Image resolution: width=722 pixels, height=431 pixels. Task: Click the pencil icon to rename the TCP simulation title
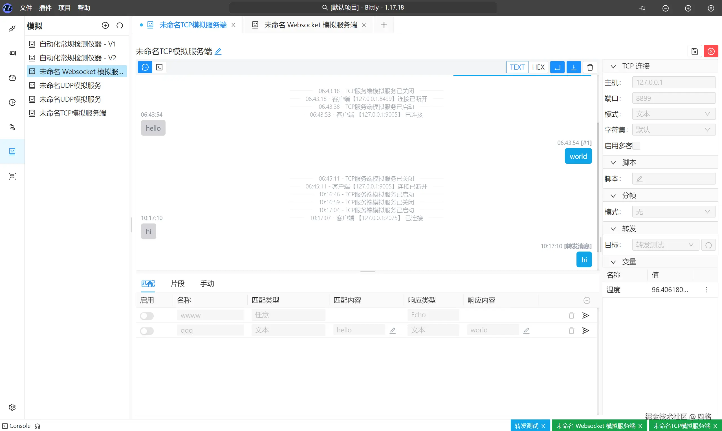coord(218,52)
